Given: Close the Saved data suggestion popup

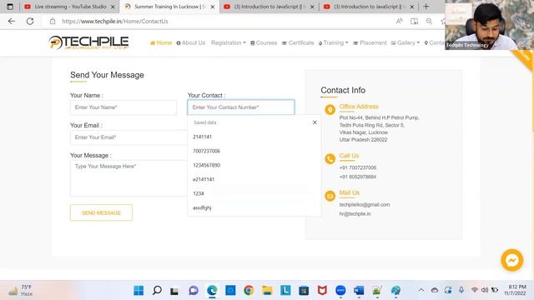Looking at the screenshot, I should (x=315, y=122).
